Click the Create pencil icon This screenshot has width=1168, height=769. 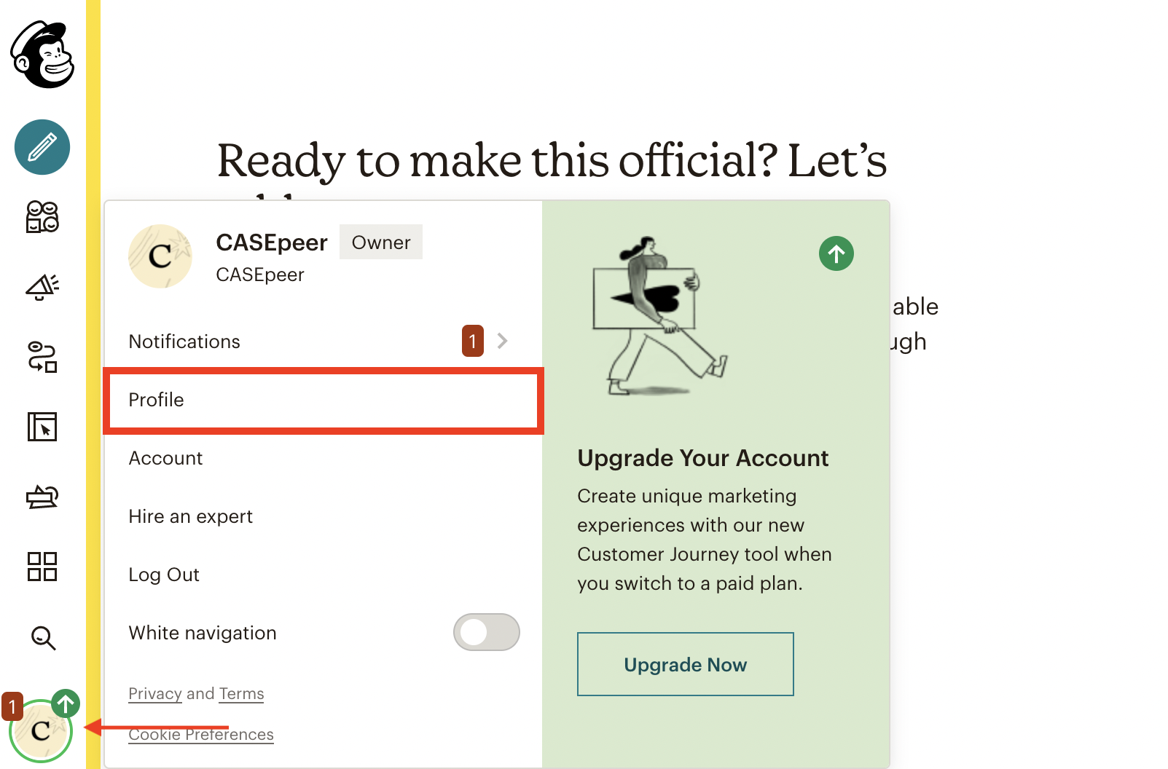coord(42,147)
